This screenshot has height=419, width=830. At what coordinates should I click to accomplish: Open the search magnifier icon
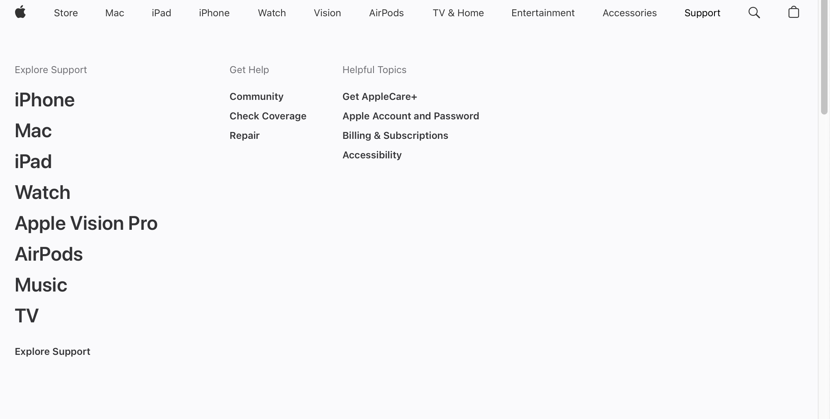coord(754,13)
